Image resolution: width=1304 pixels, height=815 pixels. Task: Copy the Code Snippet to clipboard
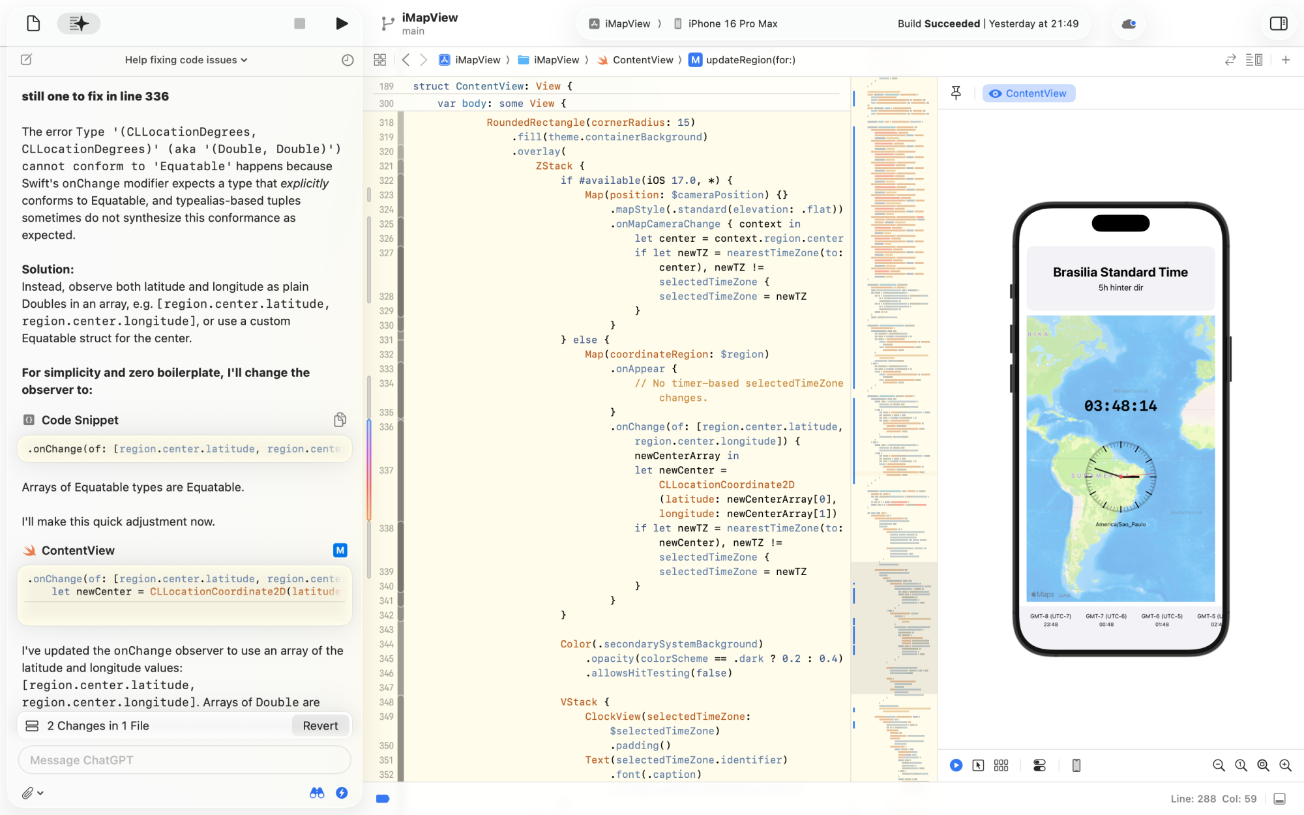tap(340, 420)
